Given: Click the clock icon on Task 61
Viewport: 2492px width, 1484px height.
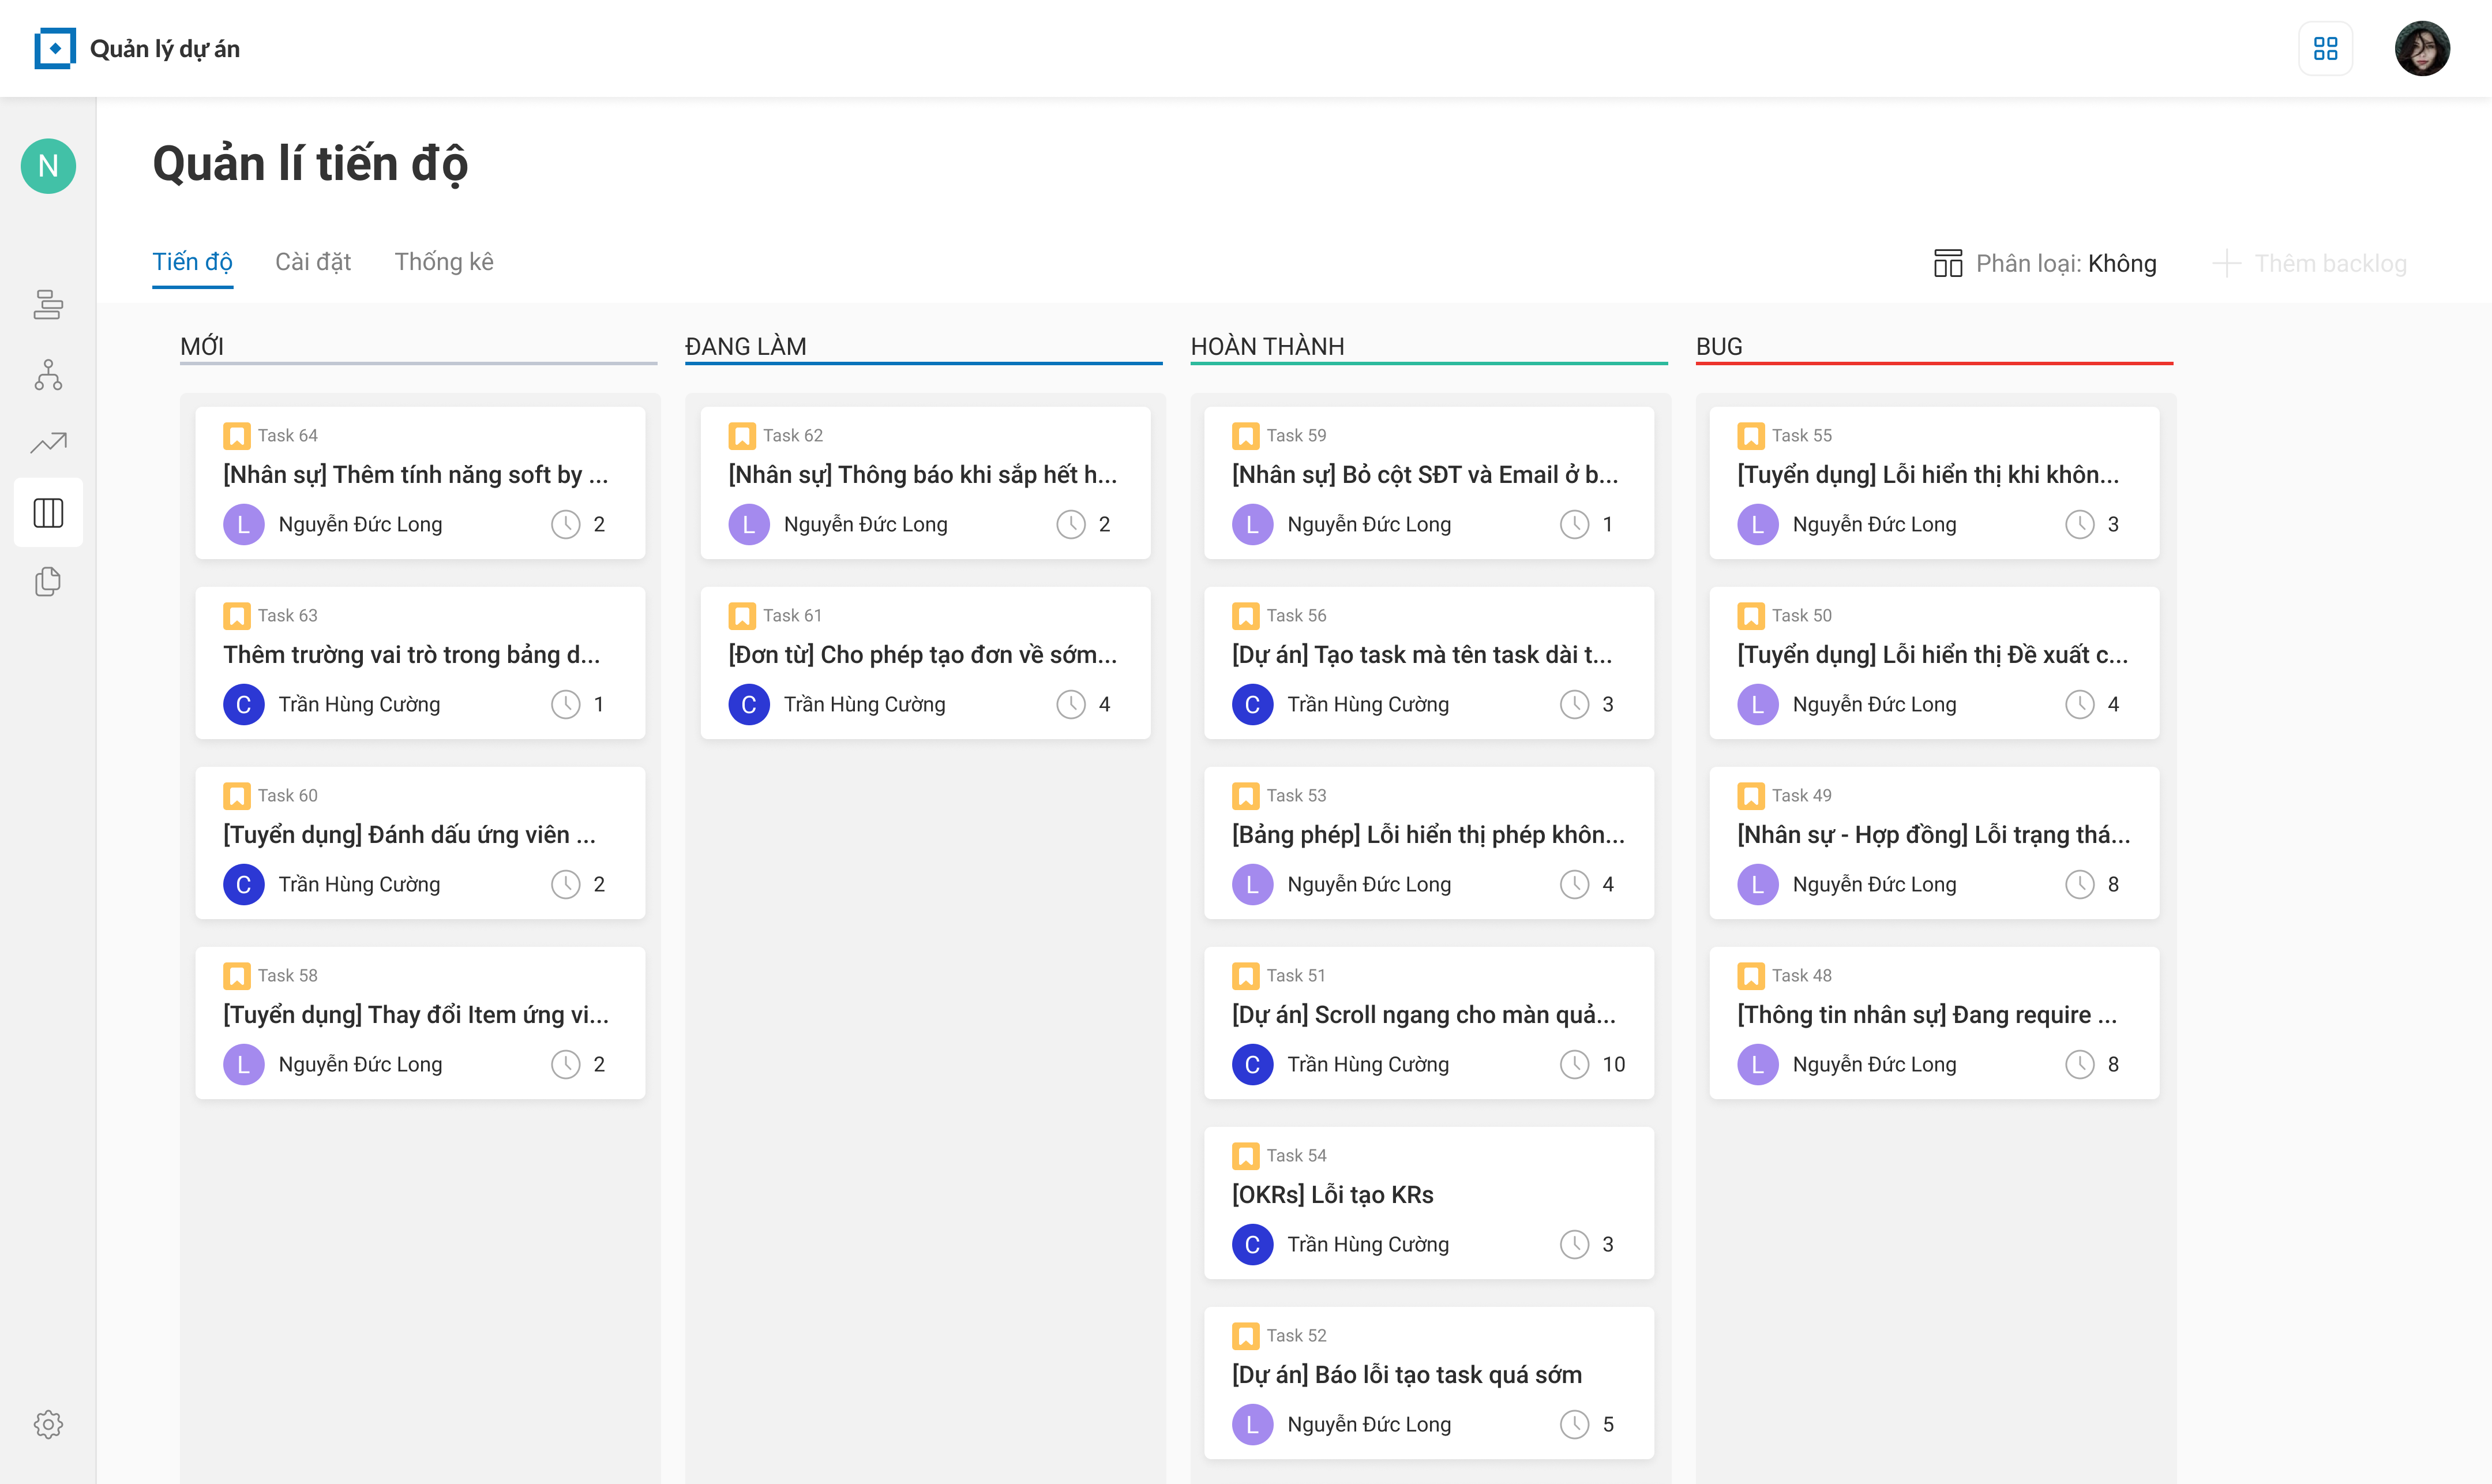Looking at the screenshot, I should (1071, 704).
